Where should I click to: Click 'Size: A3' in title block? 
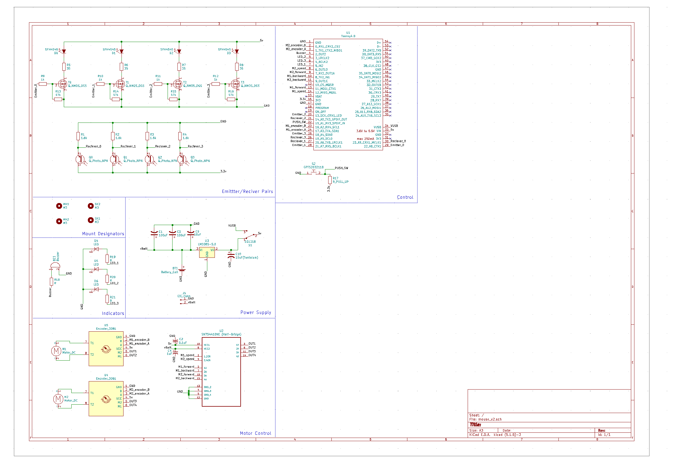point(476,431)
